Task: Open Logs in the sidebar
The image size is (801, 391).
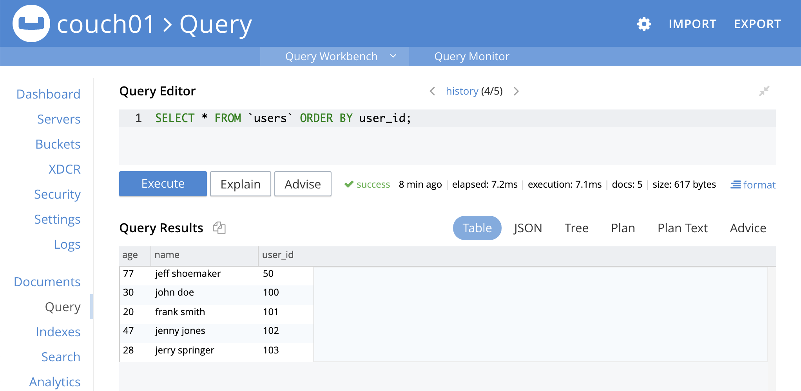Action: [67, 244]
